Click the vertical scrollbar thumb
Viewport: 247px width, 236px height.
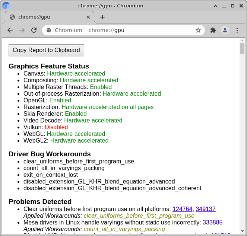(242, 49)
